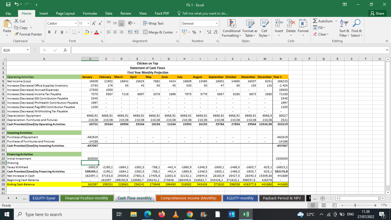Viewport: 391px width, 220px height.
Task: Switch to the Formulas ribbon tab
Action: pyautogui.click(x=90, y=13)
